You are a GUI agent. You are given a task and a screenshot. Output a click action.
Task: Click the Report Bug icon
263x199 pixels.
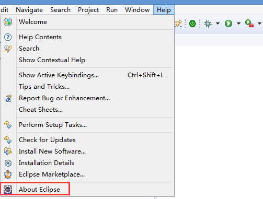pyautogui.click(x=8, y=98)
